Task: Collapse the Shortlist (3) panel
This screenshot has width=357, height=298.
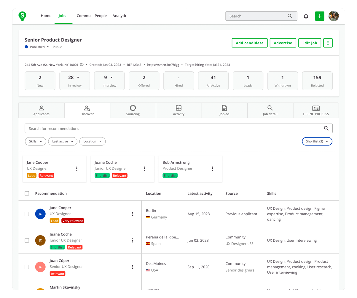Action: point(317,142)
